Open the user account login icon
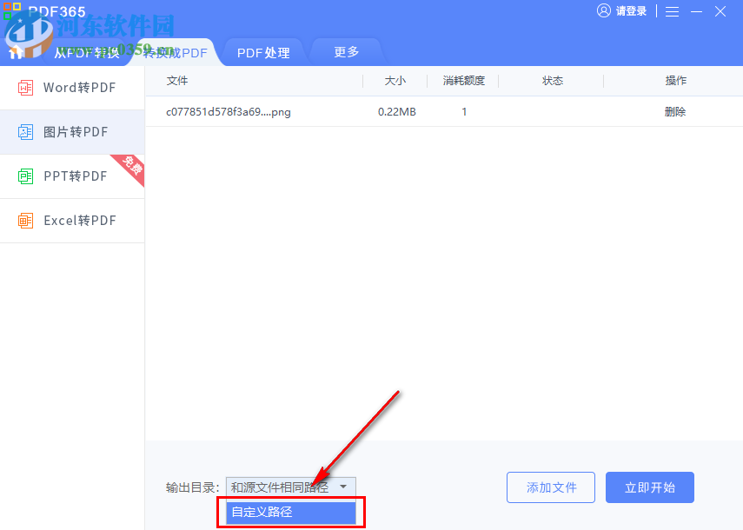Image resolution: width=743 pixels, height=530 pixels. [x=603, y=11]
